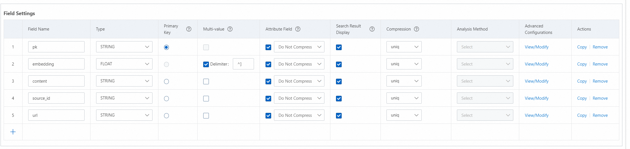Open the Type dropdown for embedding

(x=124, y=64)
